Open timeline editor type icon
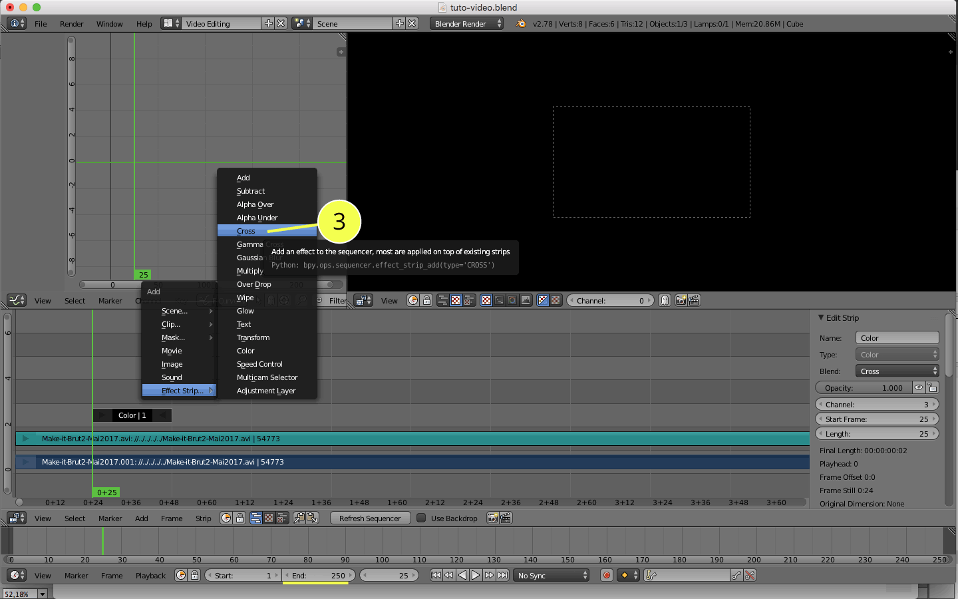The image size is (958, 599). click(x=16, y=575)
